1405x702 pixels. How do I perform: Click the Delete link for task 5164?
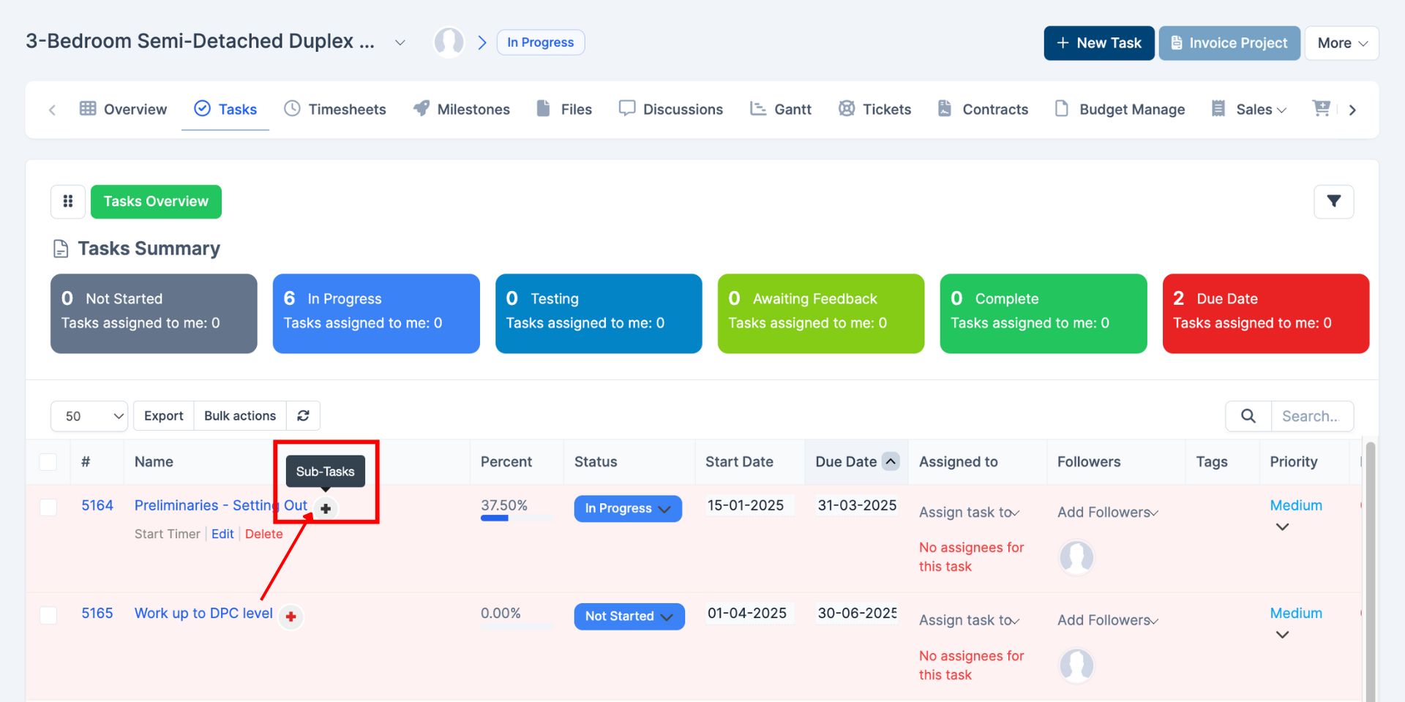pyautogui.click(x=263, y=534)
